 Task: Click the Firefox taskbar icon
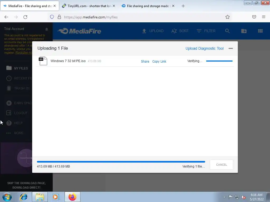[73, 197]
